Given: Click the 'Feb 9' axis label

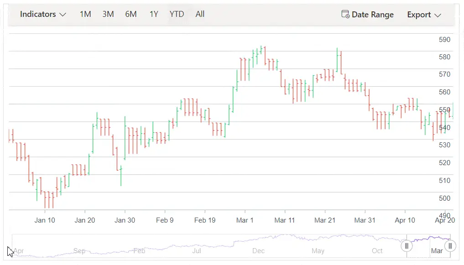Looking at the screenshot, I should click(x=165, y=220).
